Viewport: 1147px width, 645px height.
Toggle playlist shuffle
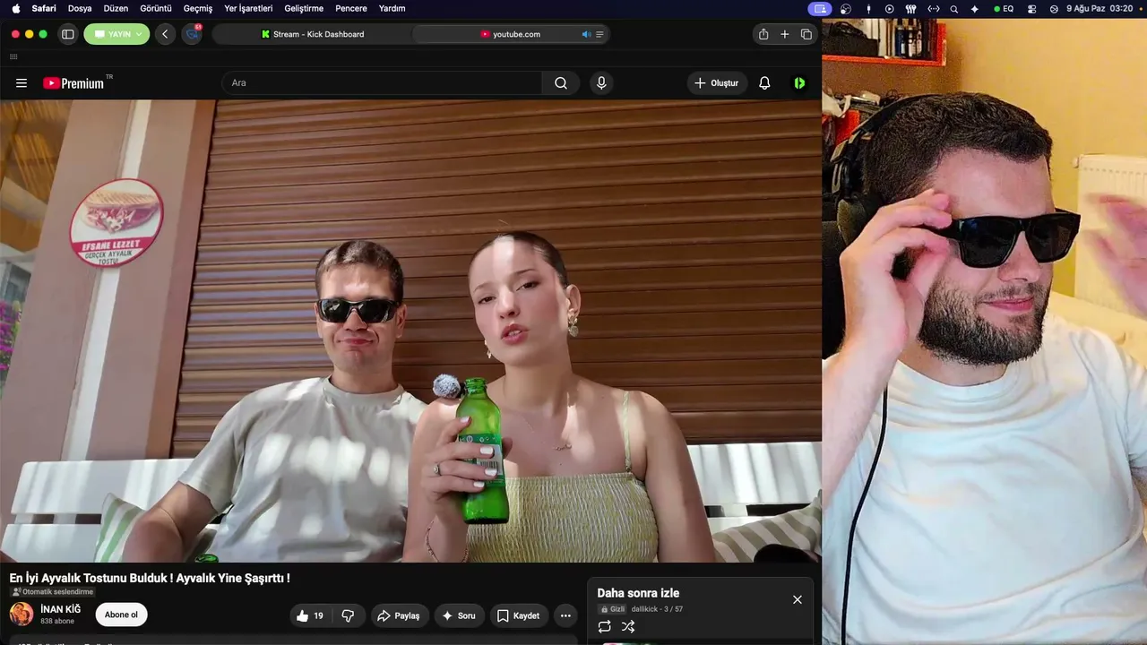point(628,626)
